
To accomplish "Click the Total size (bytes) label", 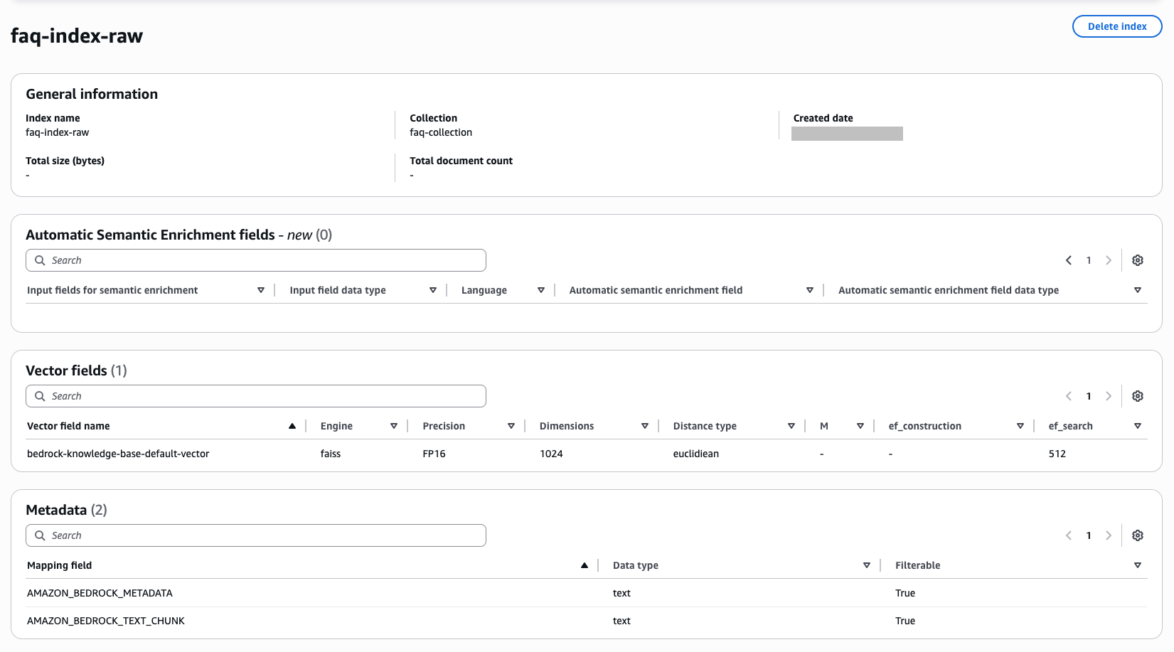I will (x=65, y=161).
